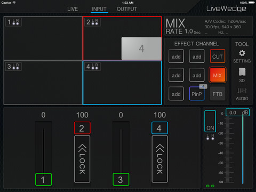Tap the green channel 3 fader button
This screenshot has height=192, width=256.
(x=121, y=179)
